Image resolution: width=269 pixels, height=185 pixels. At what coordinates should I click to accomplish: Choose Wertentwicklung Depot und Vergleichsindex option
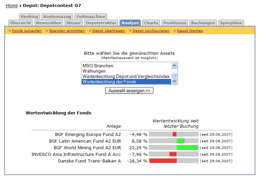pos(126,76)
